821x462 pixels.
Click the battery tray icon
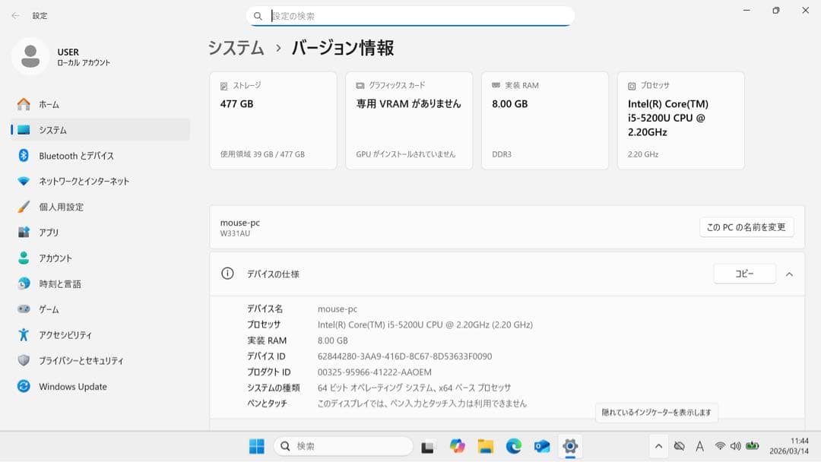click(x=753, y=446)
